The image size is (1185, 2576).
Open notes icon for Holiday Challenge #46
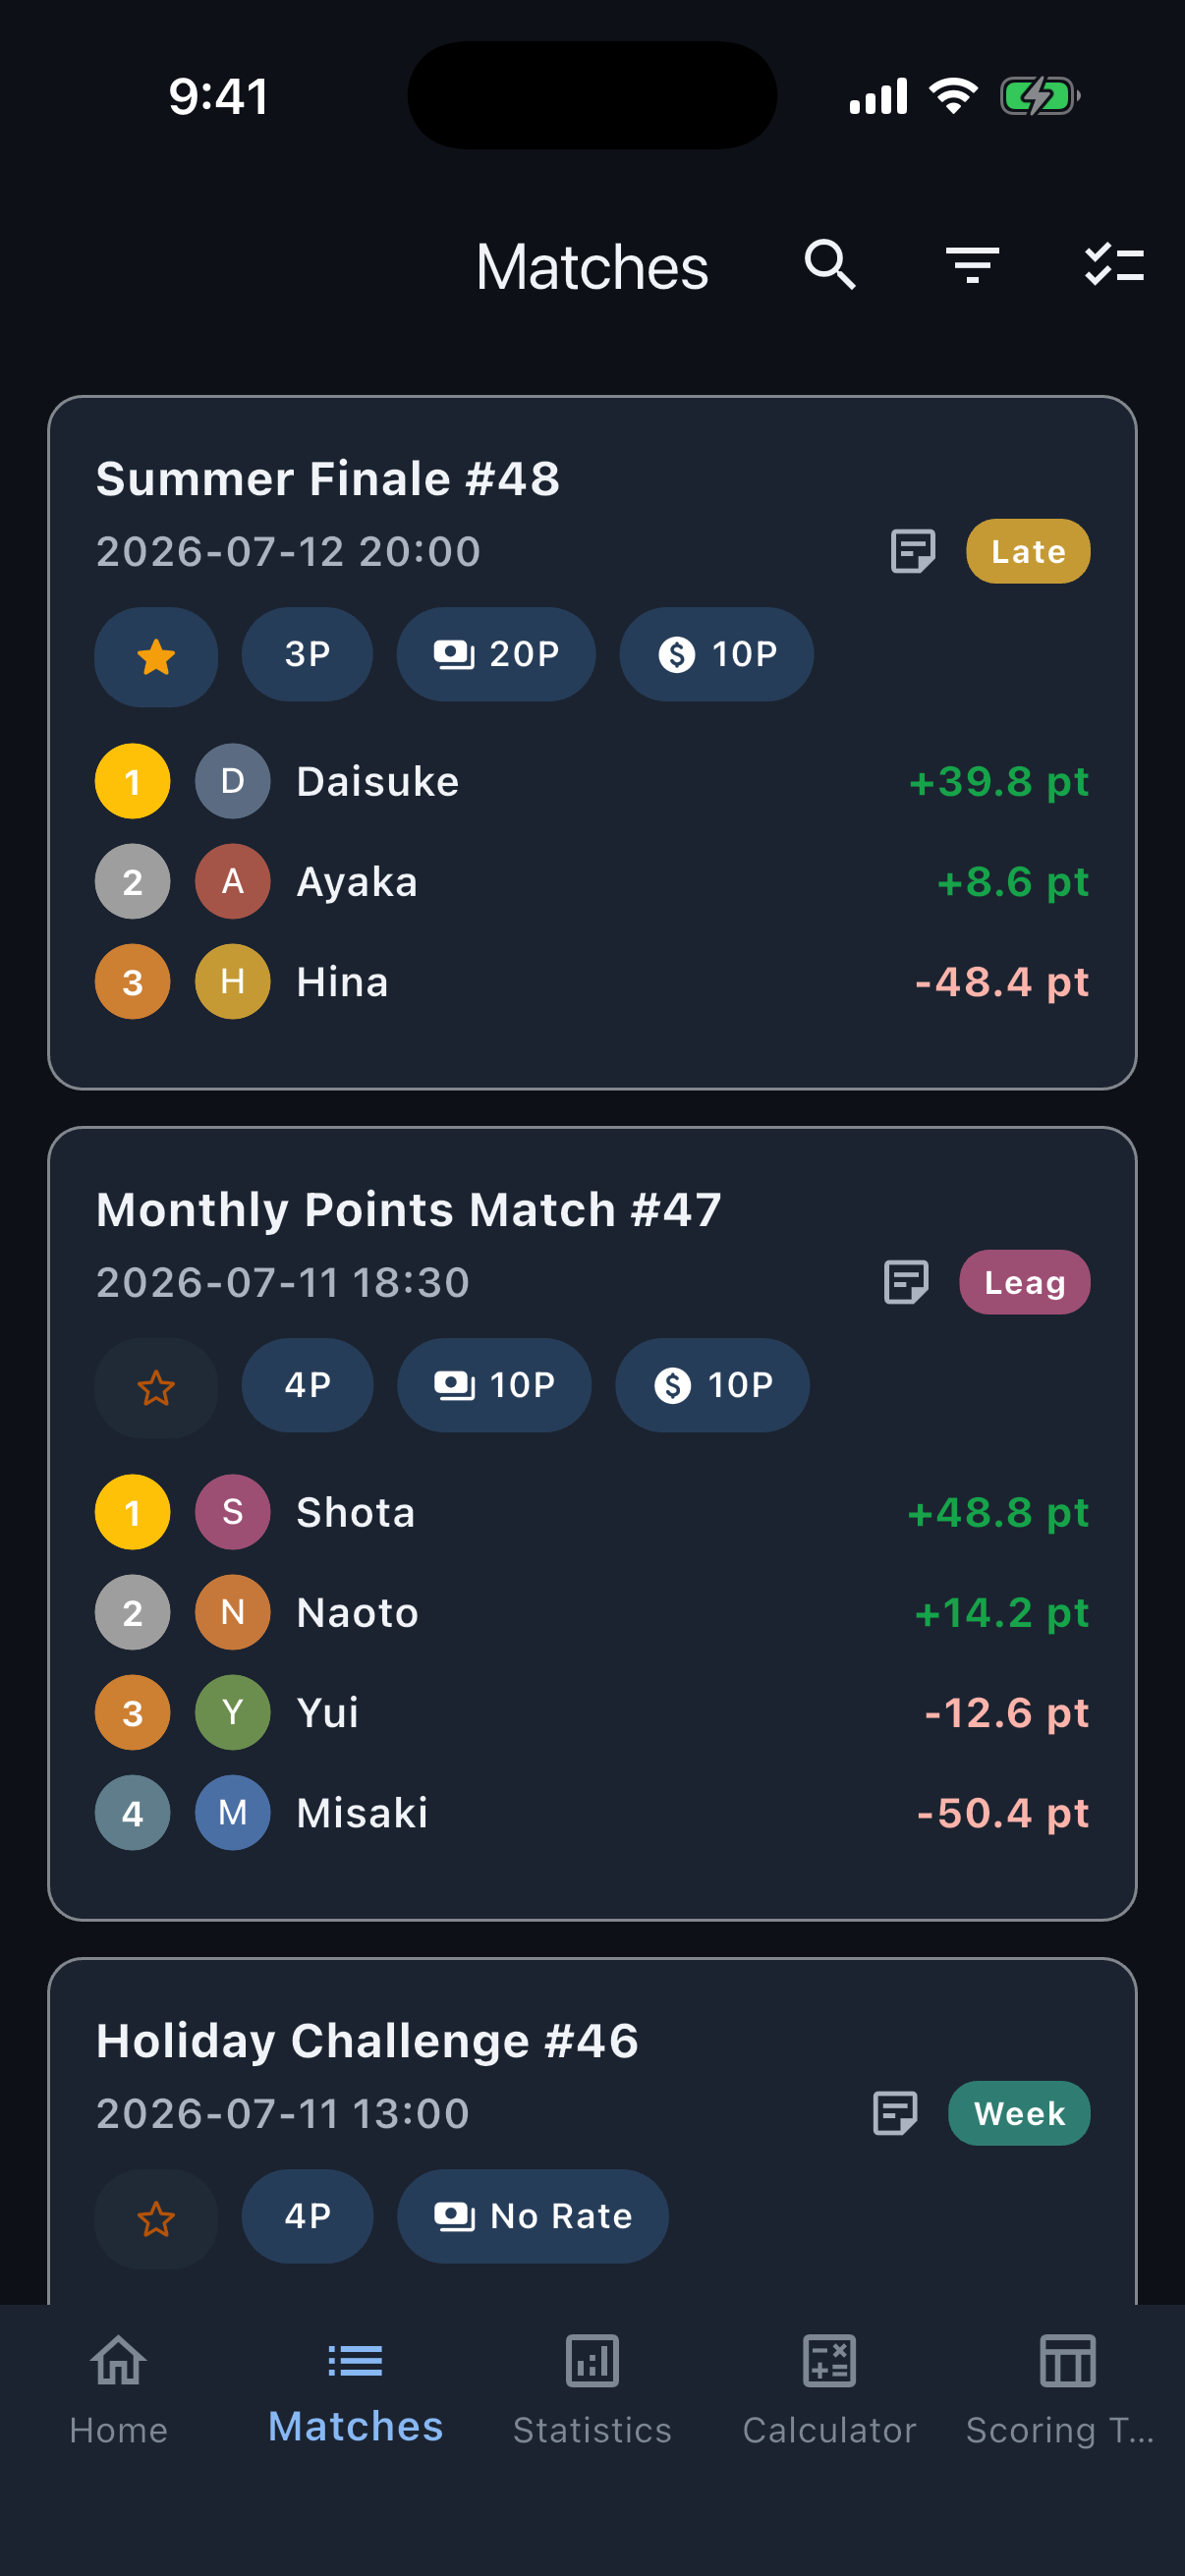(x=895, y=2113)
